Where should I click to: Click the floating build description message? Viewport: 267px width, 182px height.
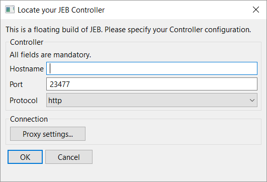tap(128, 30)
